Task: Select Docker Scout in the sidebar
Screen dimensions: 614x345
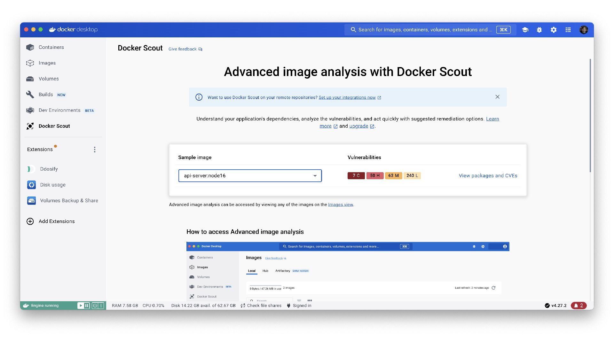Action: (x=54, y=126)
